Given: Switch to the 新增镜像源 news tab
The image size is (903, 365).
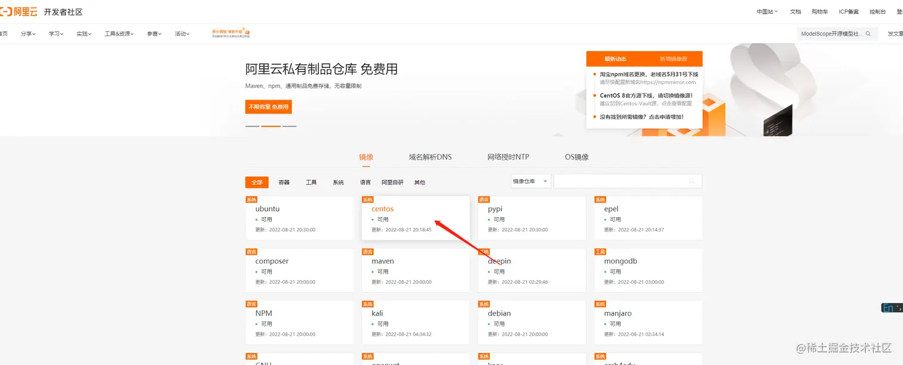Looking at the screenshot, I should (x=673, y=59).
